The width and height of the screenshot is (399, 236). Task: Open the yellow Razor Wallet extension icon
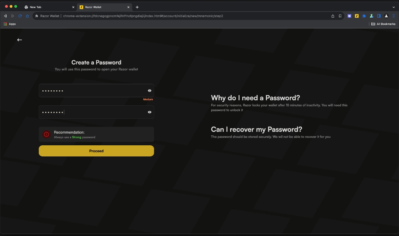357,16
